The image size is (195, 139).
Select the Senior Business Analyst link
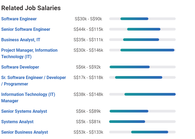coord(25,132)
